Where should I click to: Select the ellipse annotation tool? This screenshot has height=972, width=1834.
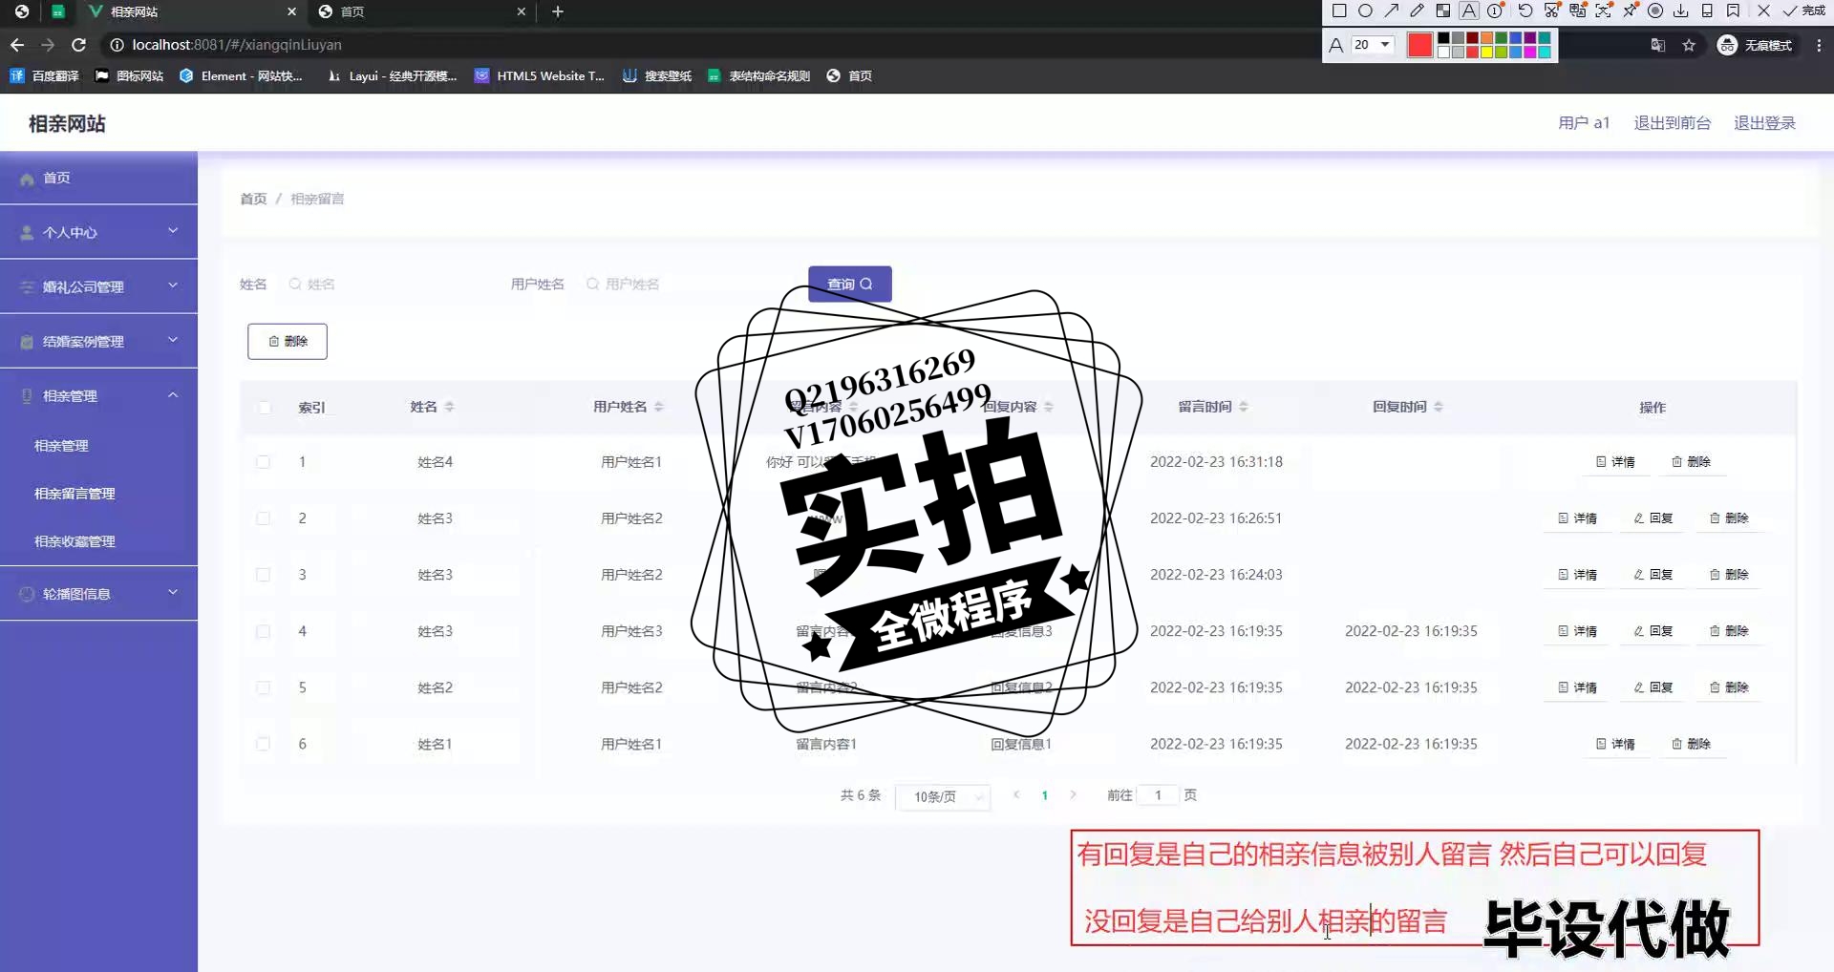point(1365,11)
